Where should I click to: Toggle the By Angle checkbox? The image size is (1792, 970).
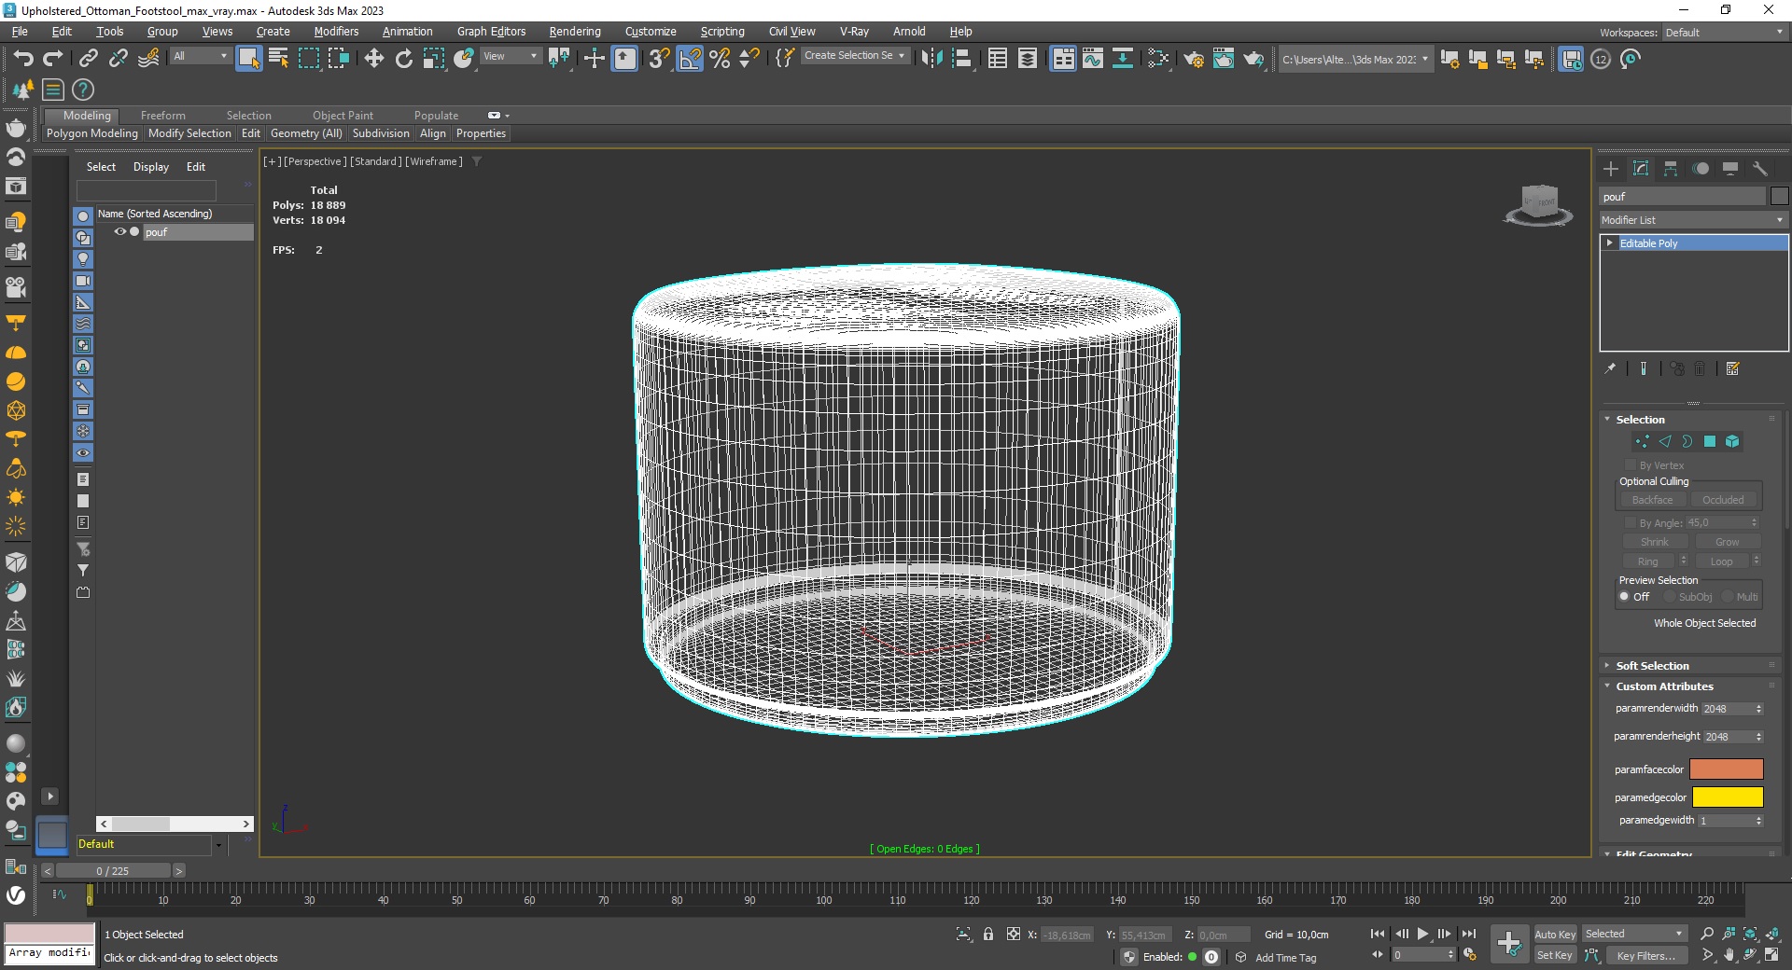tap(1631, 523)
